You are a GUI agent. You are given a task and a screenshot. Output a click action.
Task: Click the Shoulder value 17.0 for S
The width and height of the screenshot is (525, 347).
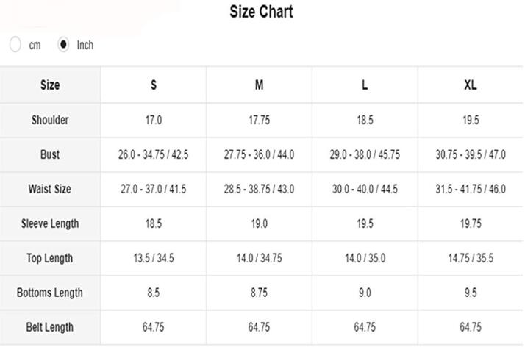pyautogui.click(x=154, y=120)
